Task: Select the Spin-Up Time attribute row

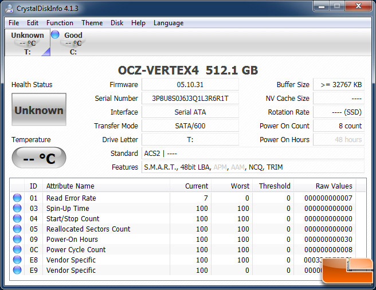Action: click(183, 208)
